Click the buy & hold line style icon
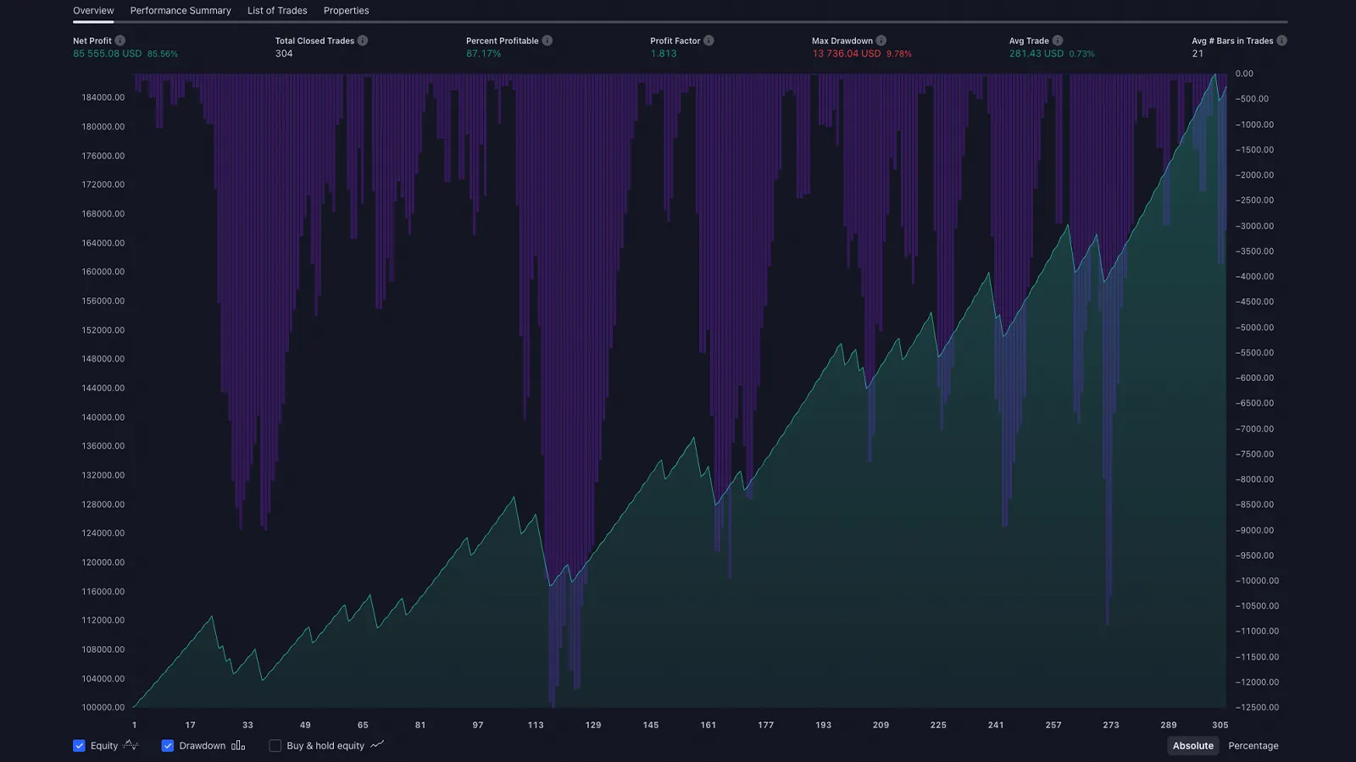Screen dimensions: 1356x762 pyautogui.click(x=375, y=745)
